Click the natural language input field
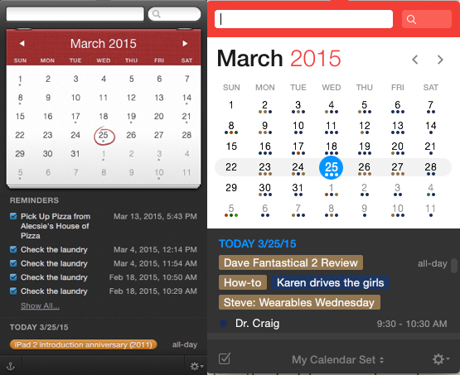Screen dimensions: 460x375 click(x=303, y=19)
